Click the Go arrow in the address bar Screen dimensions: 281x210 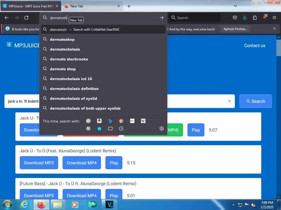click(x=161, y=18)
